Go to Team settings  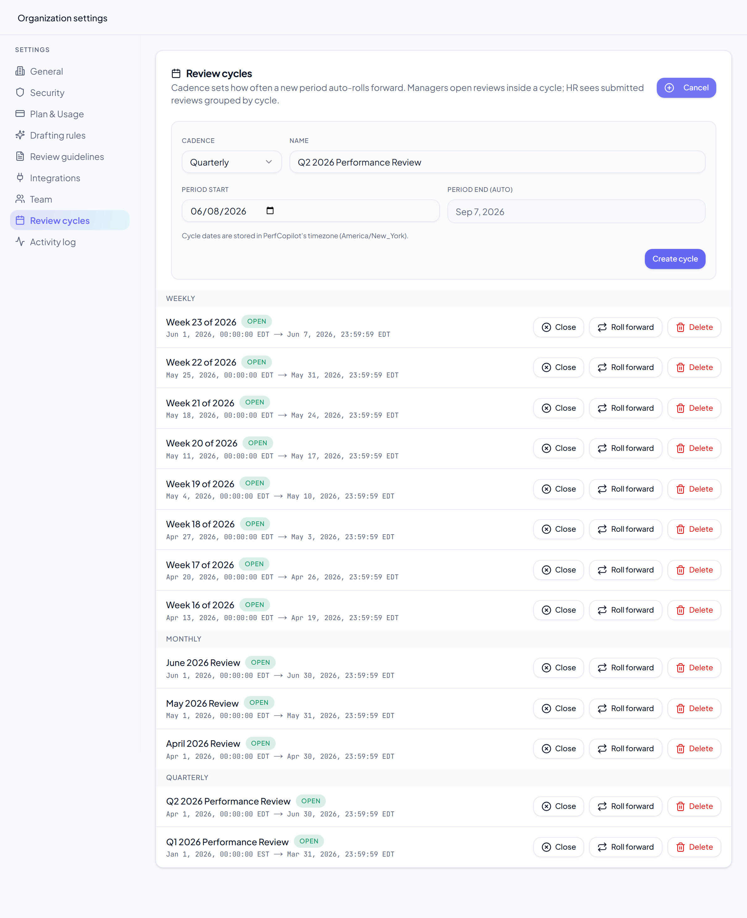pyautogui.click(x=70, y=199)
